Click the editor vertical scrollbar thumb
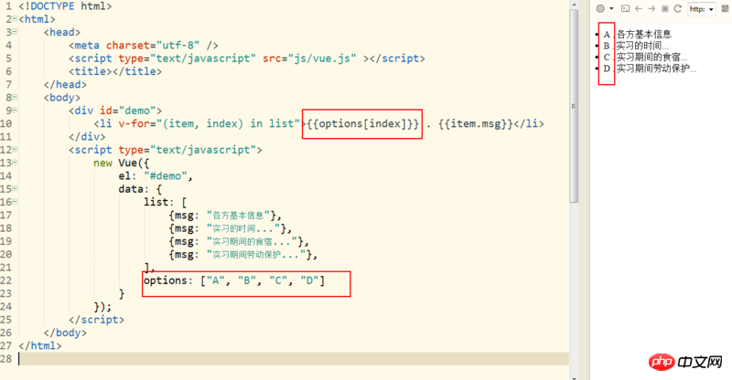The image size is (732, 380). click(x=574, y=106)
